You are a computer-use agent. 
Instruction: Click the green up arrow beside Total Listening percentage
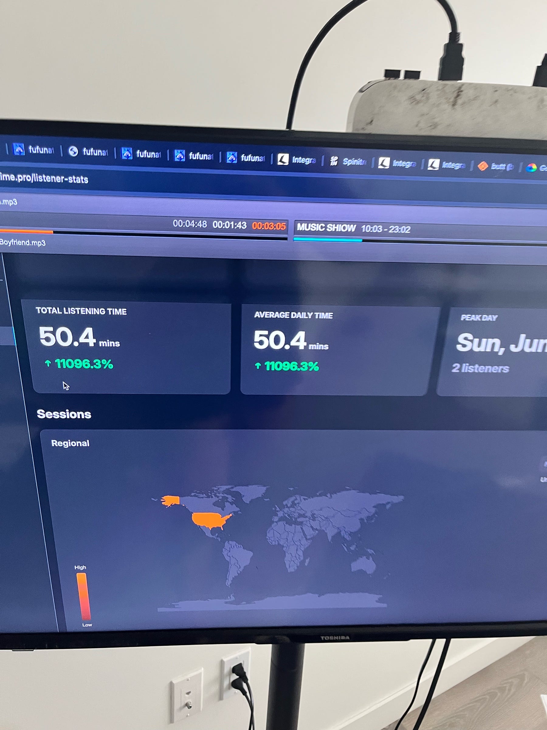48,363
